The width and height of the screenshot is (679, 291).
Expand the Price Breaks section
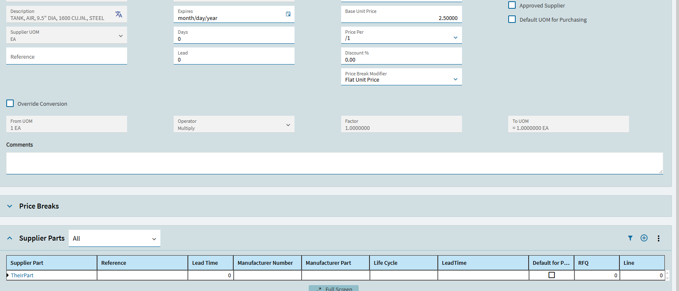coord(10,206)
